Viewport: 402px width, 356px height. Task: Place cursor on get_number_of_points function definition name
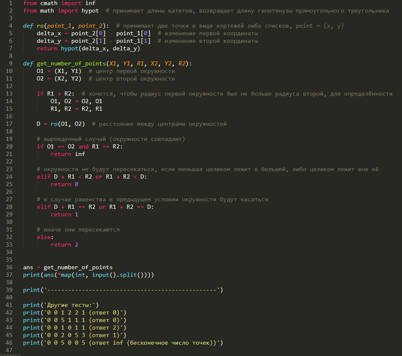click(71, 64)
